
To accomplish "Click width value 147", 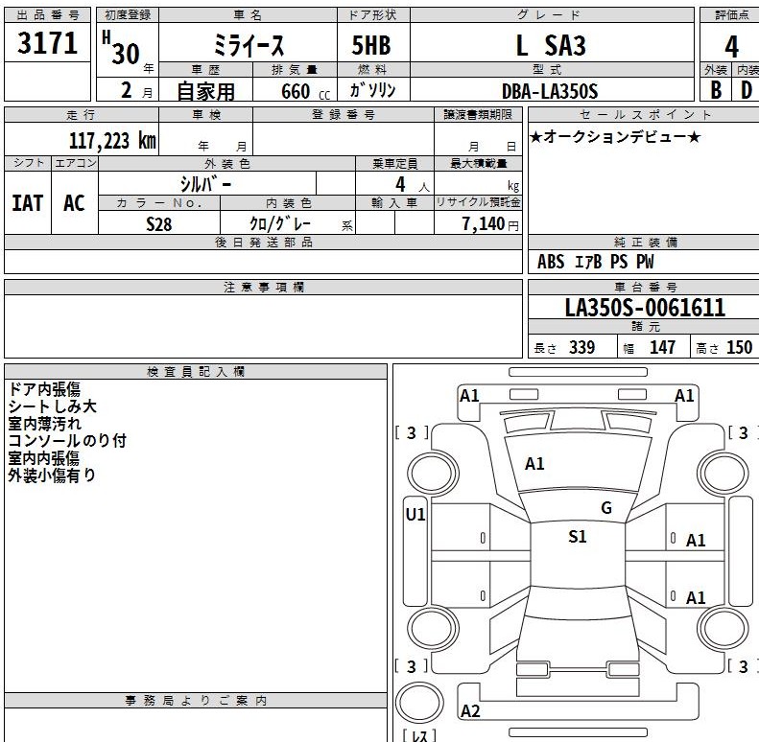I will pyautogui.click(x=662, y=347).
